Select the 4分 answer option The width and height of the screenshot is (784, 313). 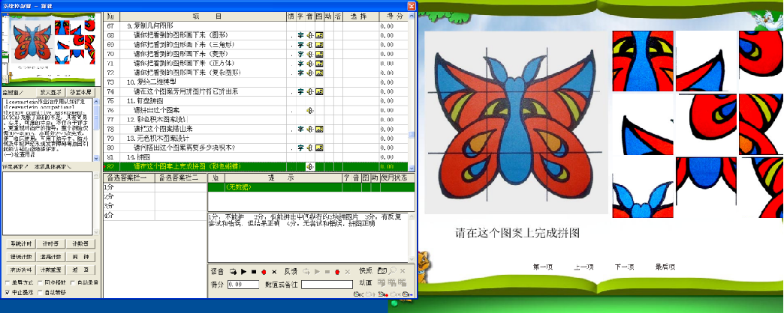click(129, 215)
